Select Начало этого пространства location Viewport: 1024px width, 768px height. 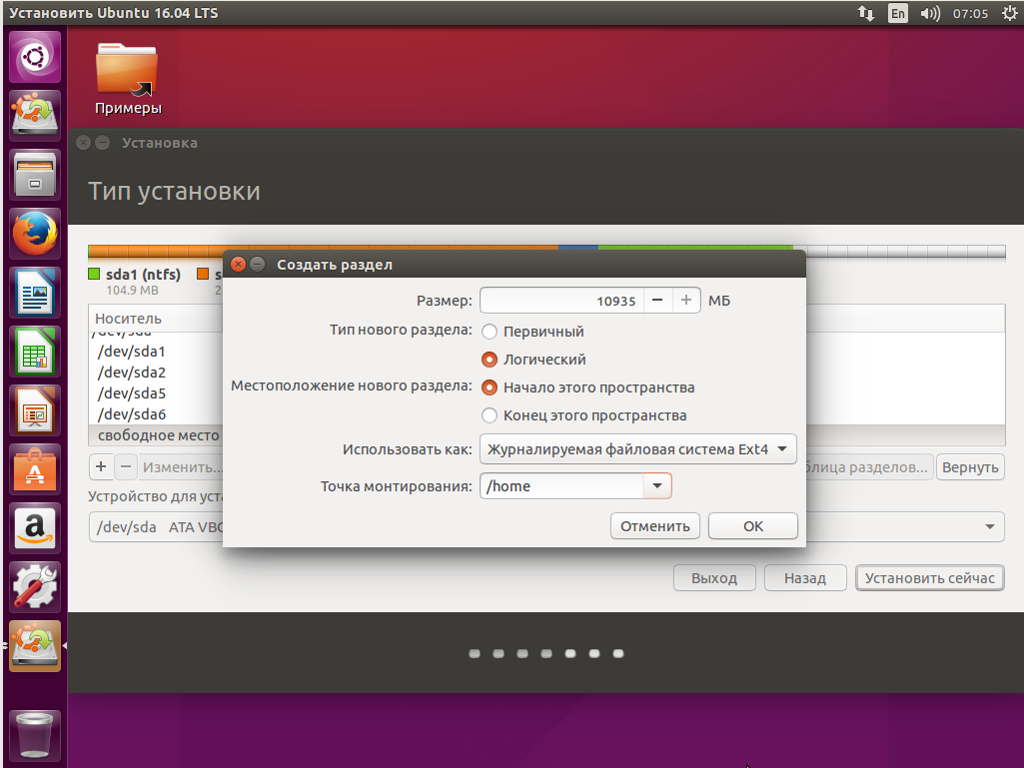pyautogui.click(x=587, y=387)
